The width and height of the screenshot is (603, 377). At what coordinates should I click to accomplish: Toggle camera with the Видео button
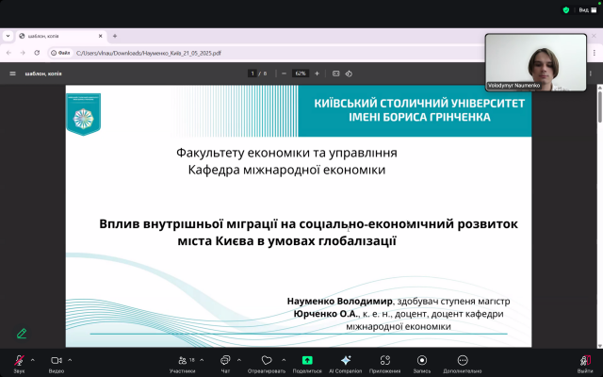point(56,361)
